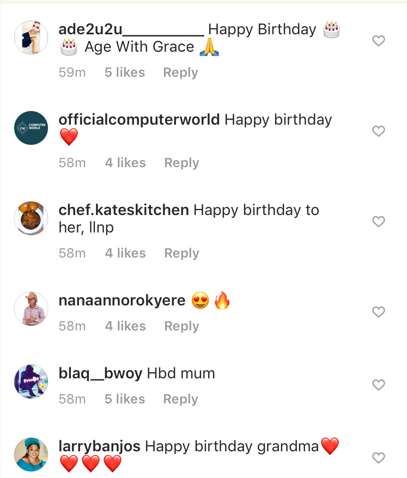Open the larrybanjos username link
407x478 pixels.
coord(99,447)
